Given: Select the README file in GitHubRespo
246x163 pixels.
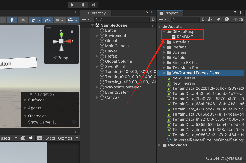Looking at the screenshot, I should [182, 37].
